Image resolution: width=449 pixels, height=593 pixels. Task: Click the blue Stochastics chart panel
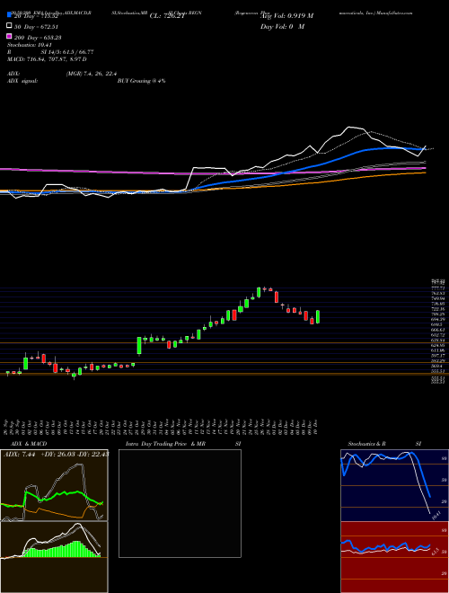tap(394, 485)
